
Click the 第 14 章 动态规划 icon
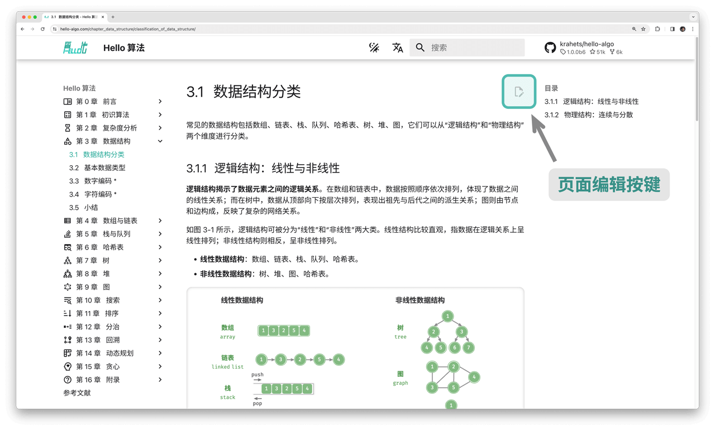click(68, 353)
